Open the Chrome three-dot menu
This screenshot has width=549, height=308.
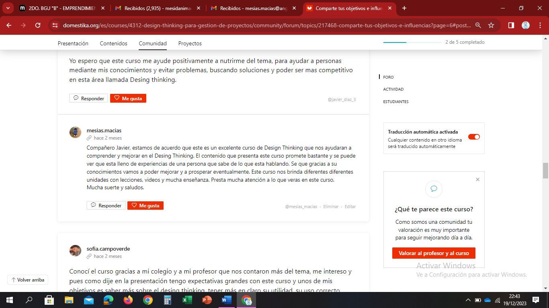click(x=540, y=25)
